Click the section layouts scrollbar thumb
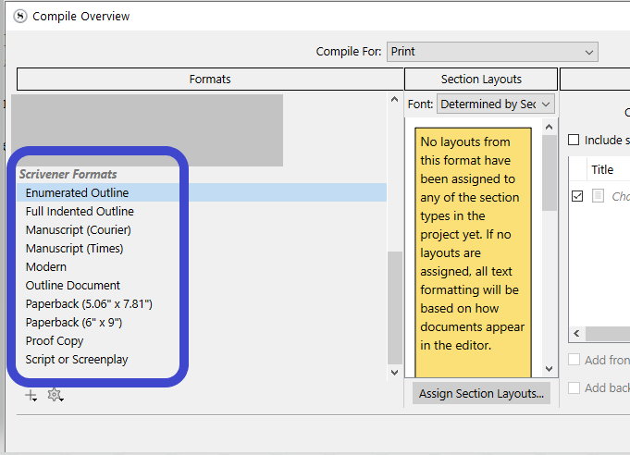 [550, 173]
